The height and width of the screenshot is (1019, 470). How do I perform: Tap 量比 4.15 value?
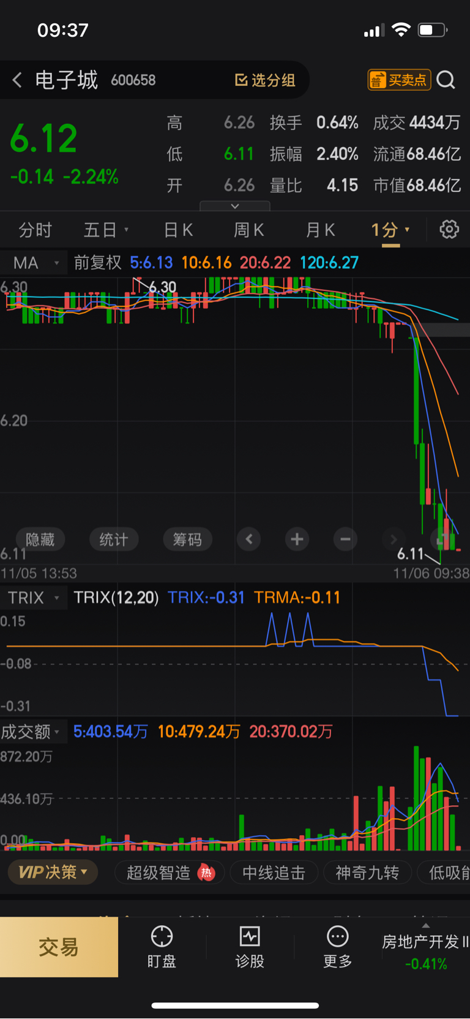342,185
